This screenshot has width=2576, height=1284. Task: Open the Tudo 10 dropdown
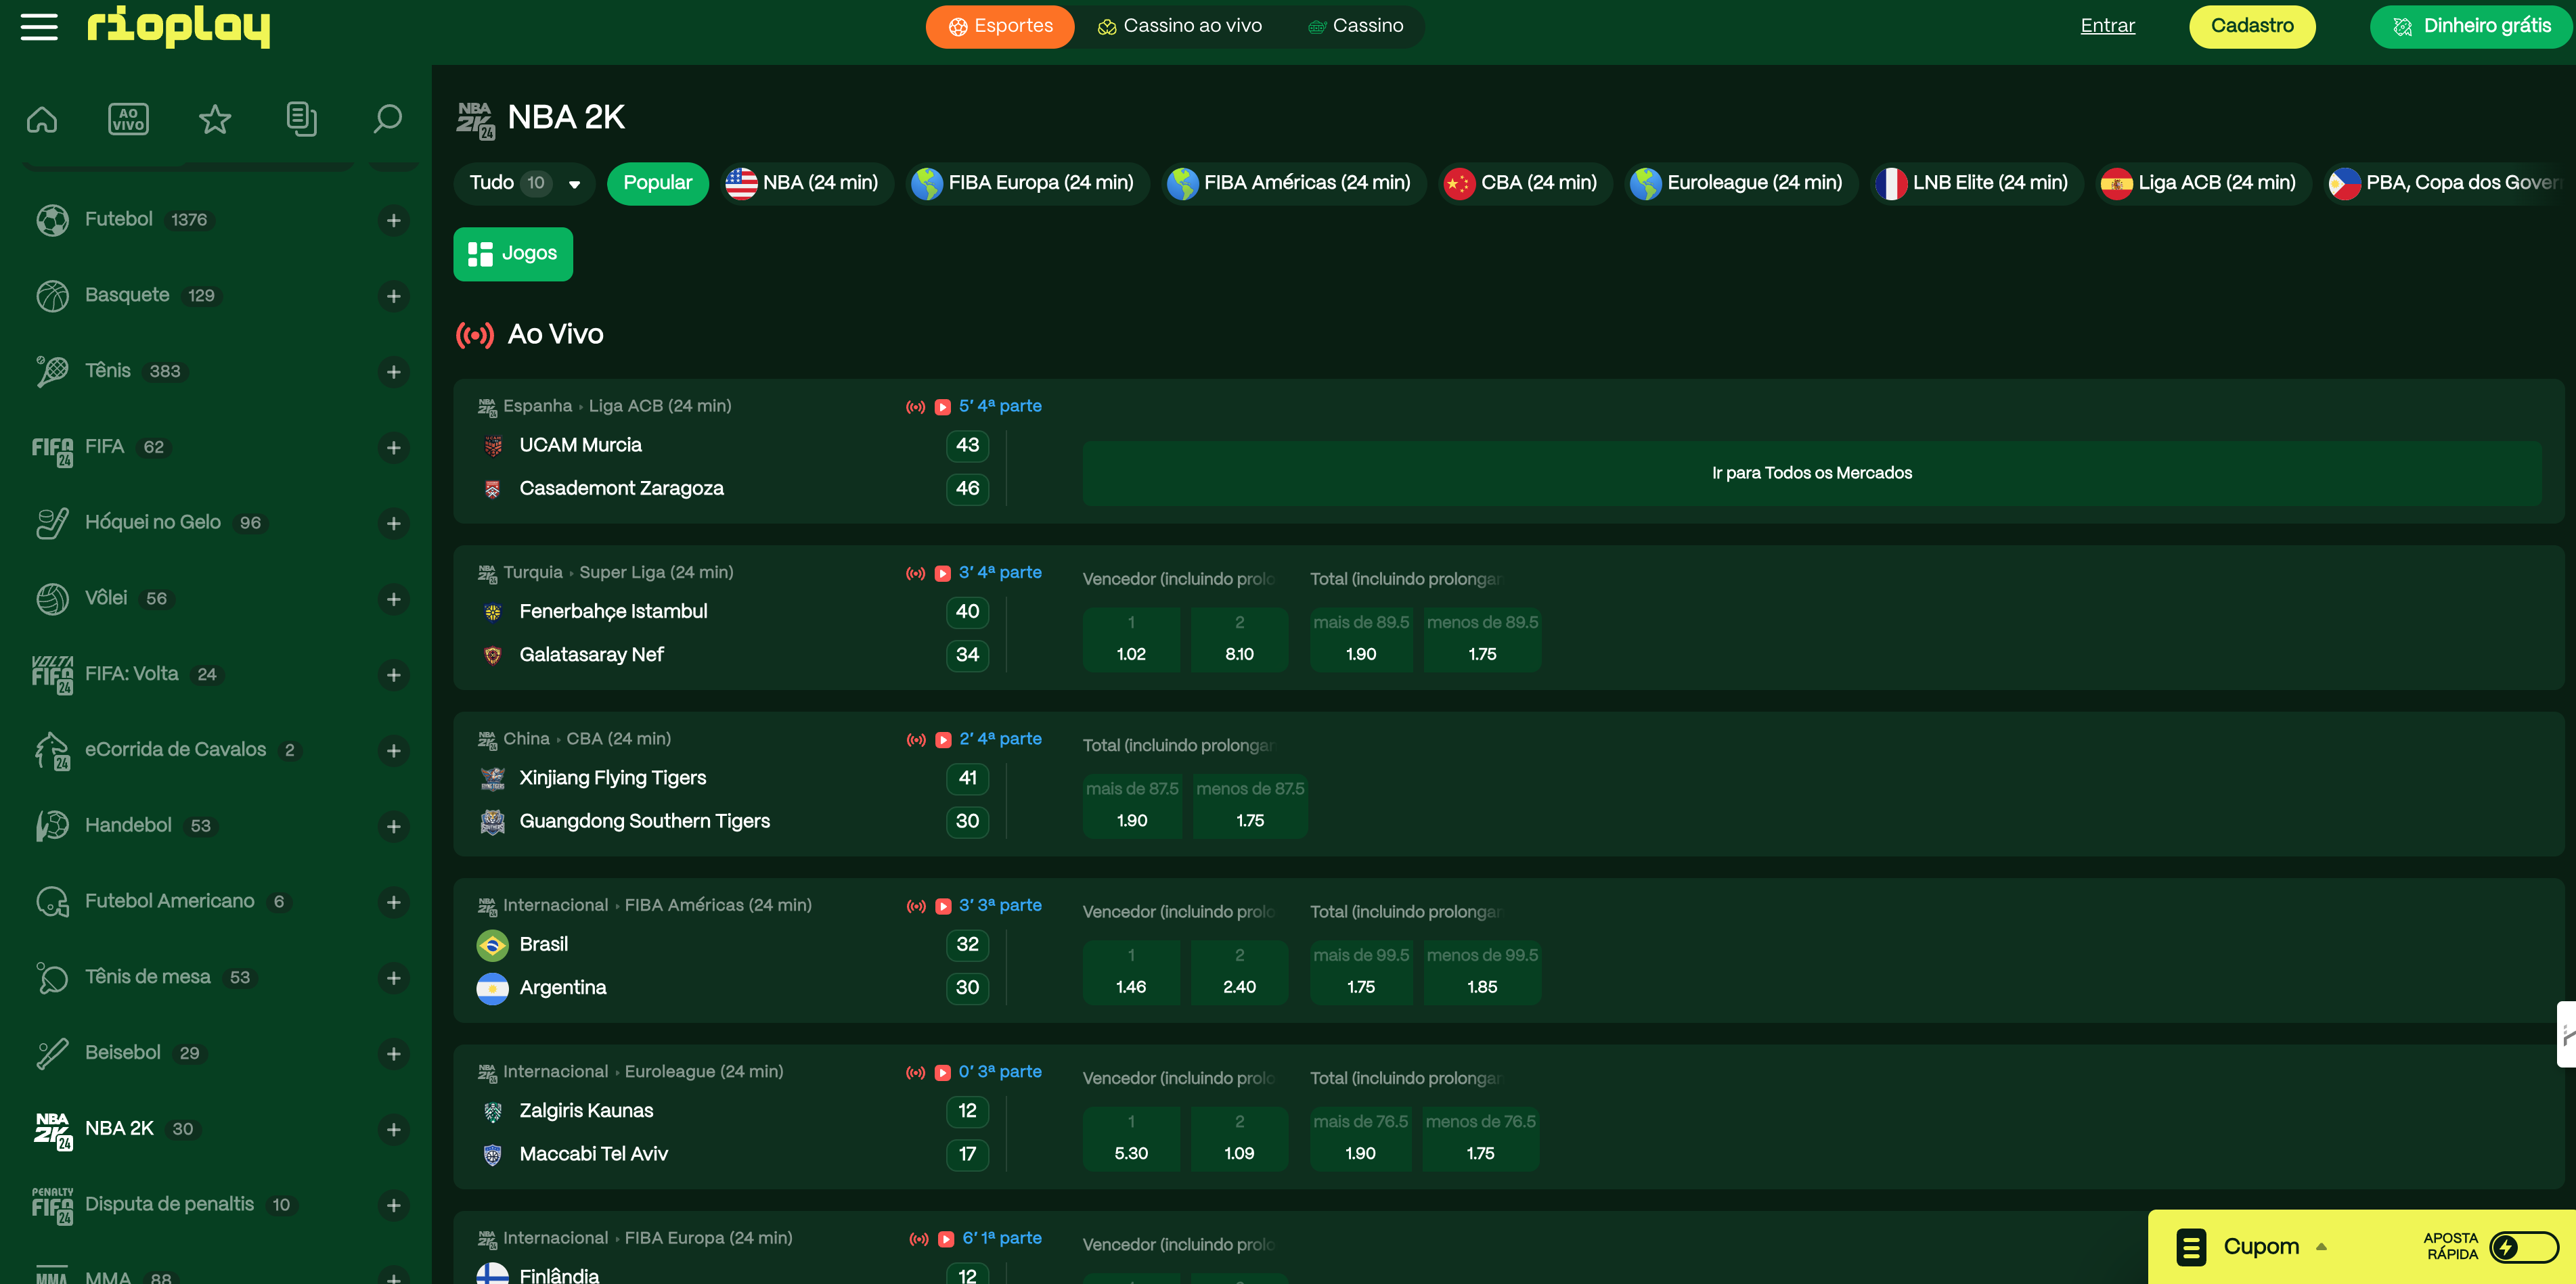pos(524,183)
